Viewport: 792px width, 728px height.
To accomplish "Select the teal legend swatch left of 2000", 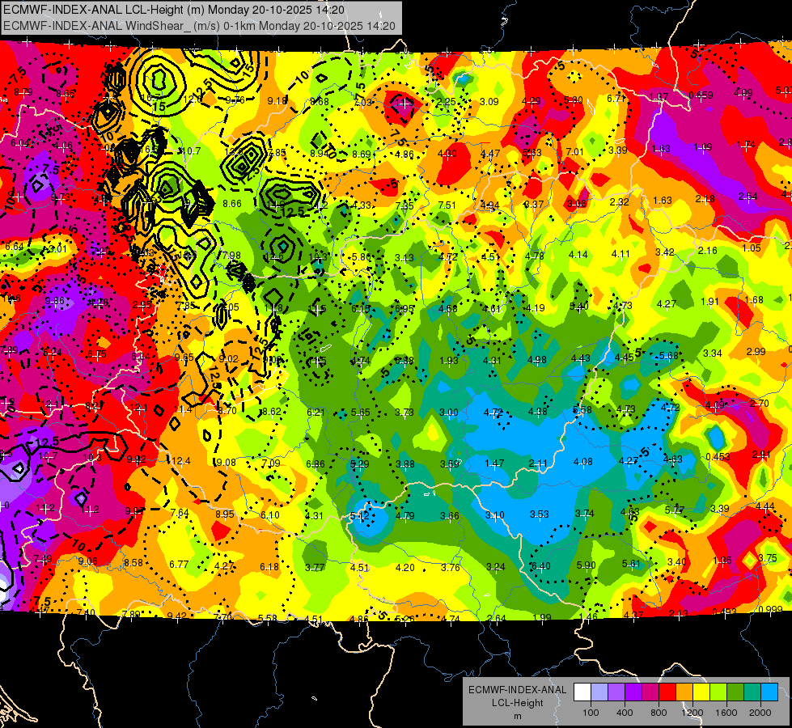I will (752, 692).
